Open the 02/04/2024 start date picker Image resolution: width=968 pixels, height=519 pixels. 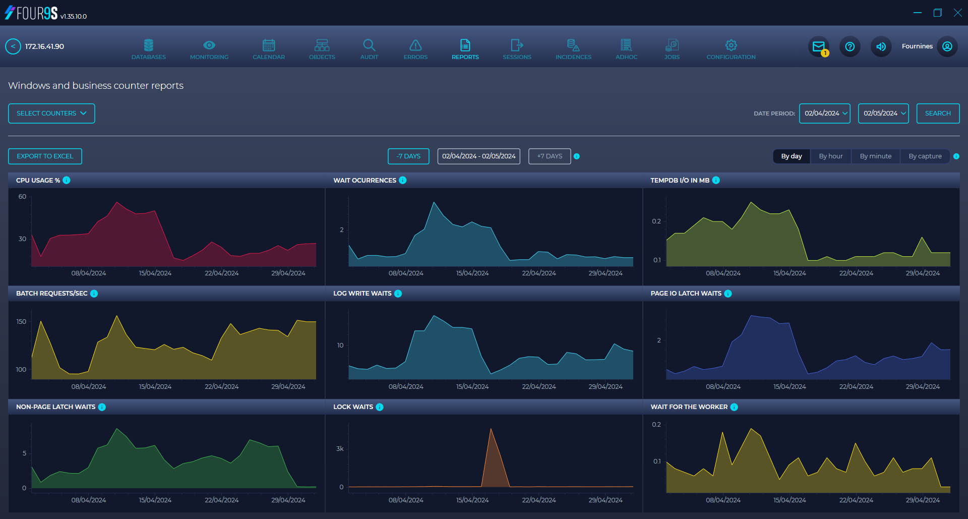(825, 113)
